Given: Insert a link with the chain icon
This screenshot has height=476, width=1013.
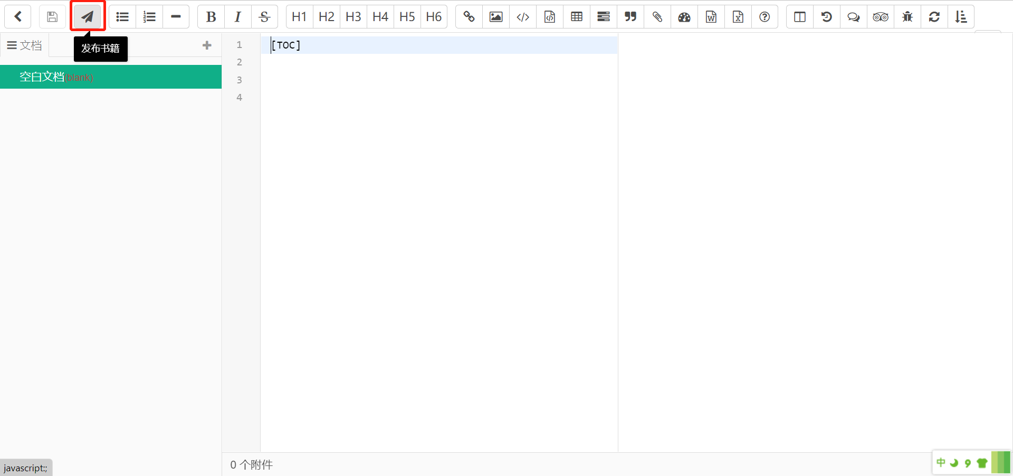Looking at the screenshot, I should tap(469, 17).
